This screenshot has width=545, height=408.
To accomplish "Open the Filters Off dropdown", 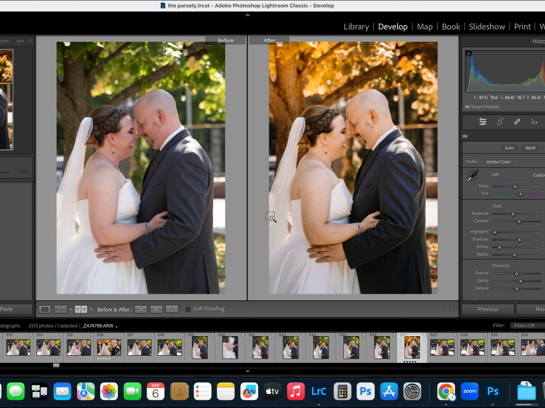I will [x=527, y=325].
